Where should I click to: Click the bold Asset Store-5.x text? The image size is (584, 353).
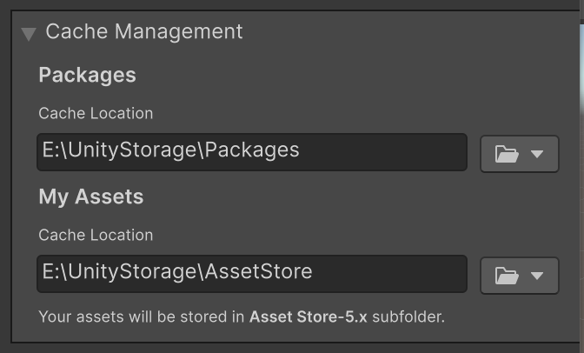309,316
